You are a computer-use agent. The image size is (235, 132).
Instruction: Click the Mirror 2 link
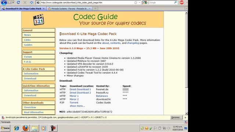click(74, 99)
